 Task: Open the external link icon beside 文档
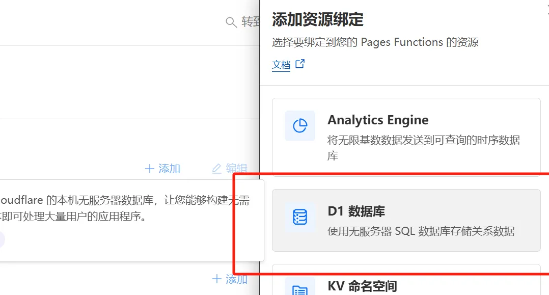pos(300,63)
